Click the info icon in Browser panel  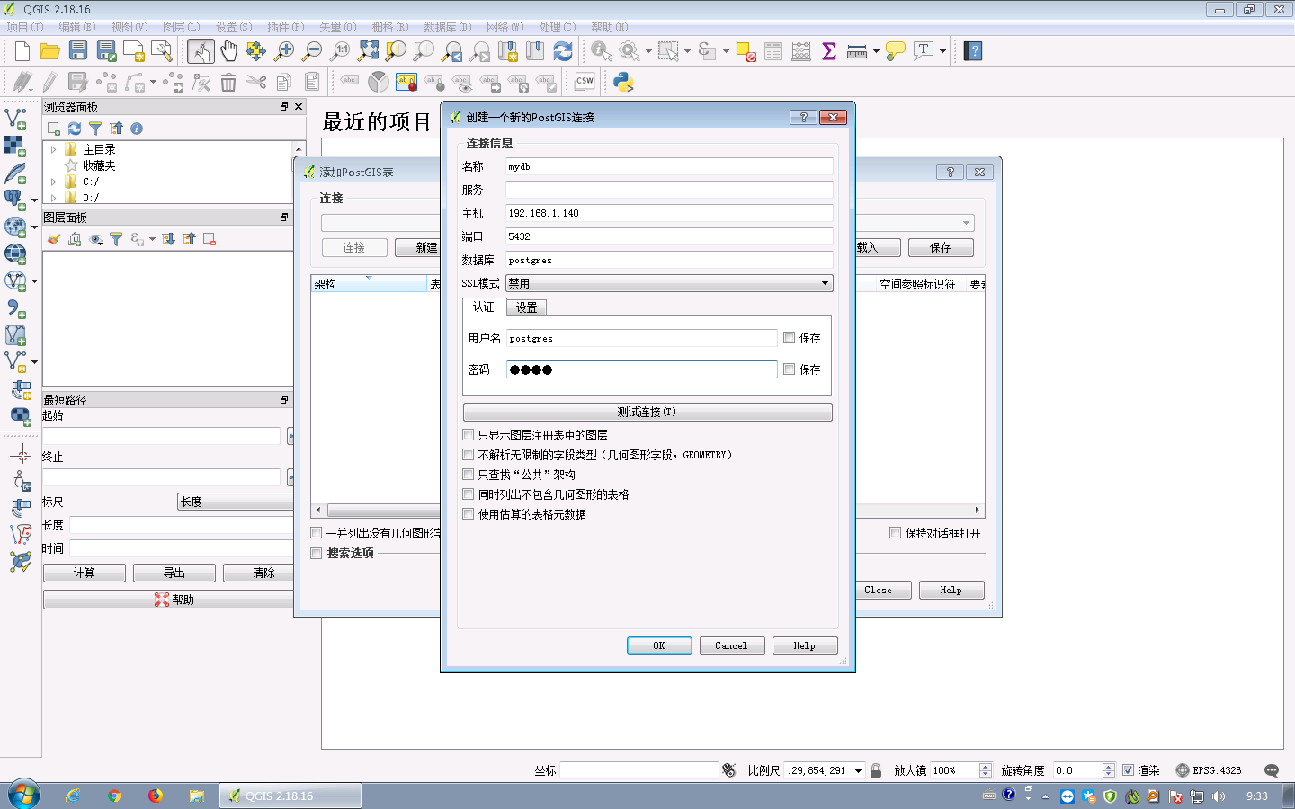pyautogui.click(x=137, y=129)
